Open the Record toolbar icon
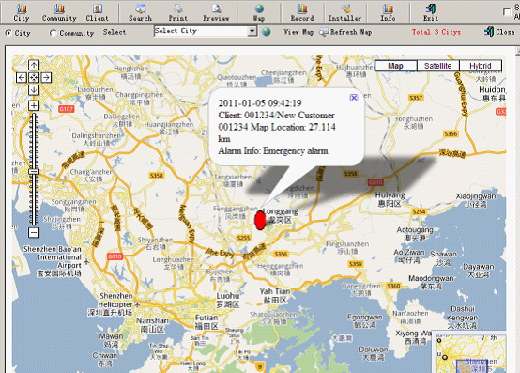The image size is (520, 373). click(x=302, y=12)
